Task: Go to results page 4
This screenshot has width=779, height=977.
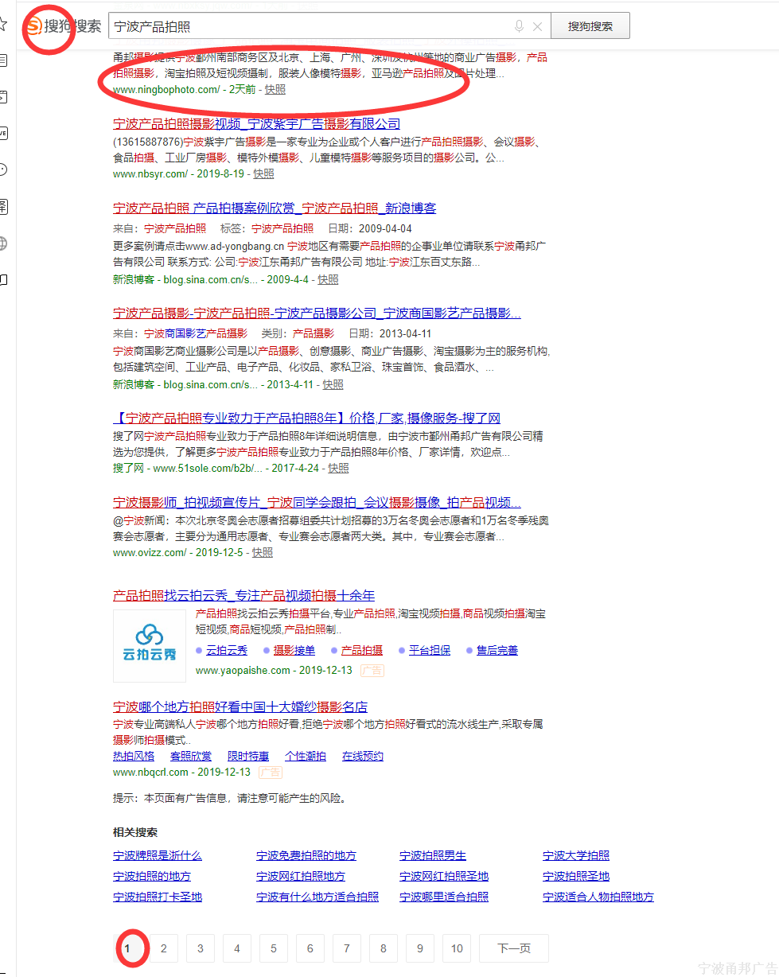Action: [x=237, y=948]
